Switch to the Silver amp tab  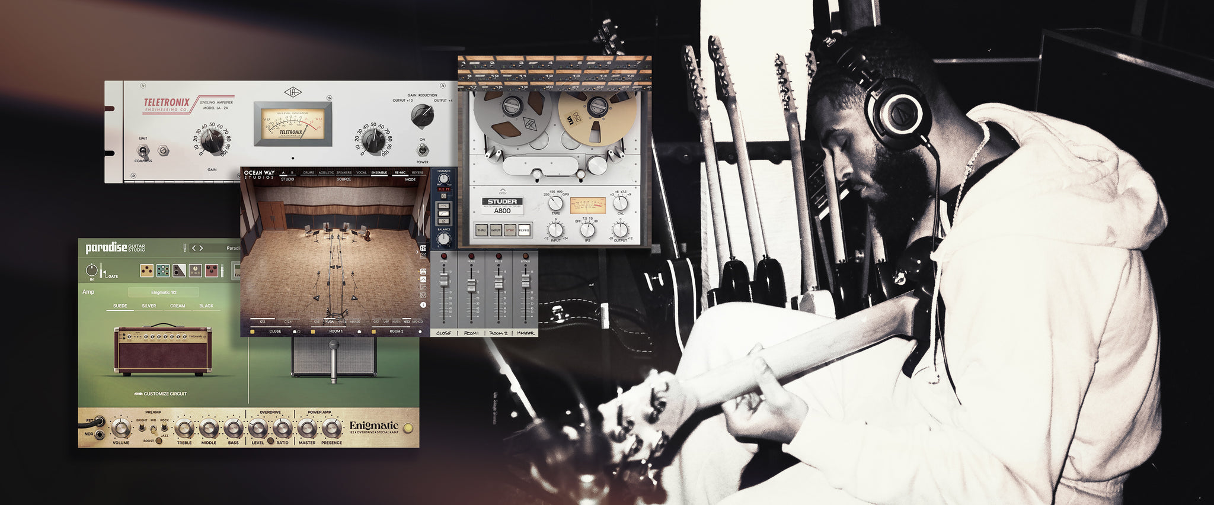pyautogui.click(x=149, y=306)
